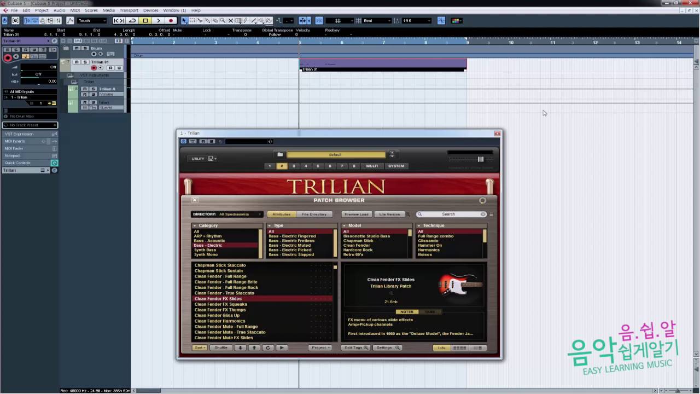Click the default patch name field
The width and height of the screenshot is (700, 394).
pyautogui.click(x=336, y=155)
